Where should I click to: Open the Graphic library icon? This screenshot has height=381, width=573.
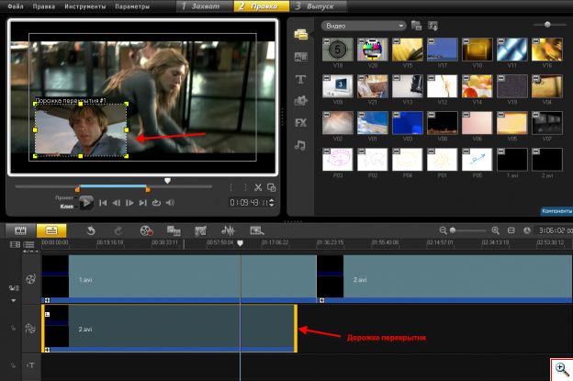[x=301, y=100]
